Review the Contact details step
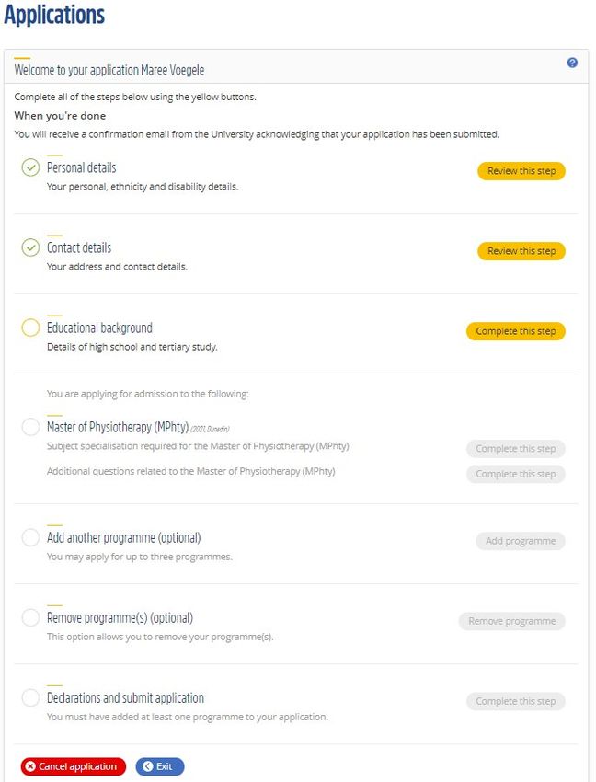Viewport: 596px width, 782px height. pyautogui.click(x=521, y=251)
